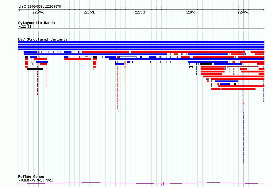Click the H-shaped bracket variant near 22798k
The image size is (273, 187).
coord(191,67)
